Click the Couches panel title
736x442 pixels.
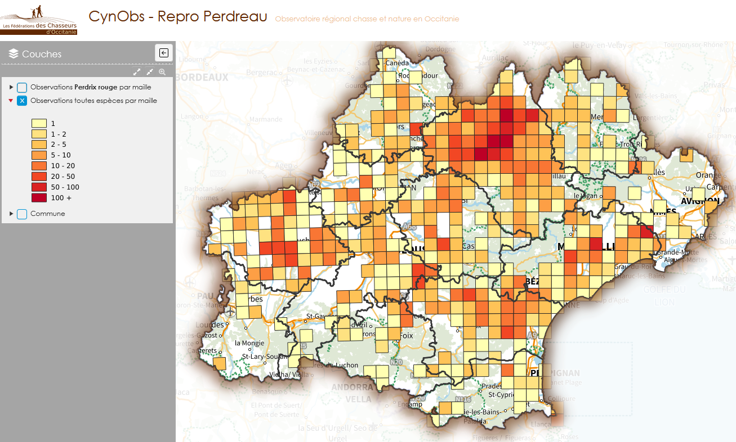pyautogui.click(x=42, y=54)
